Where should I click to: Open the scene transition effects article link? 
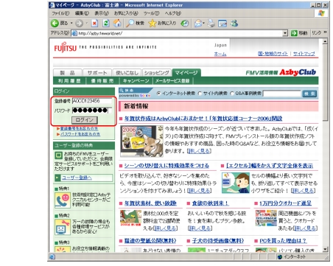tap(166, 166)
